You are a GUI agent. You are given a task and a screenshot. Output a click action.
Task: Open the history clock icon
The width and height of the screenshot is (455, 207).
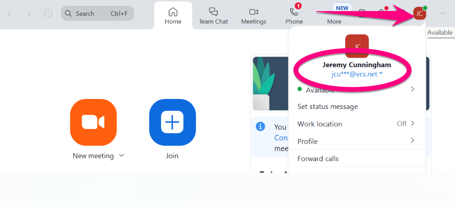coord(48,14)
